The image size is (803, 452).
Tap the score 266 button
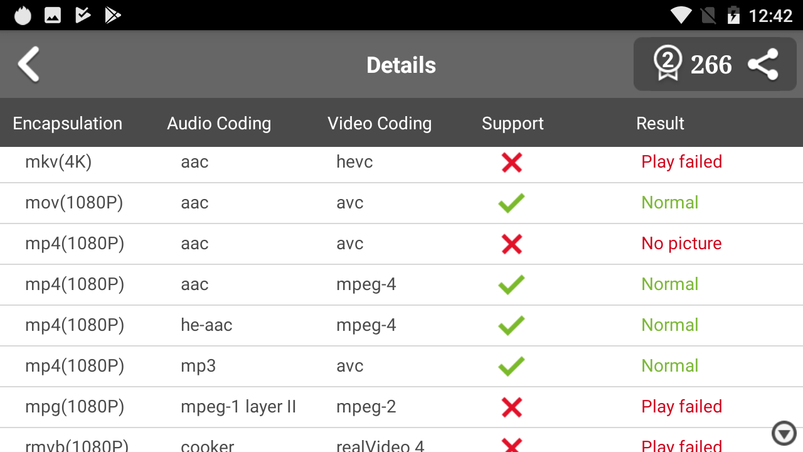[x=711, y=64]
